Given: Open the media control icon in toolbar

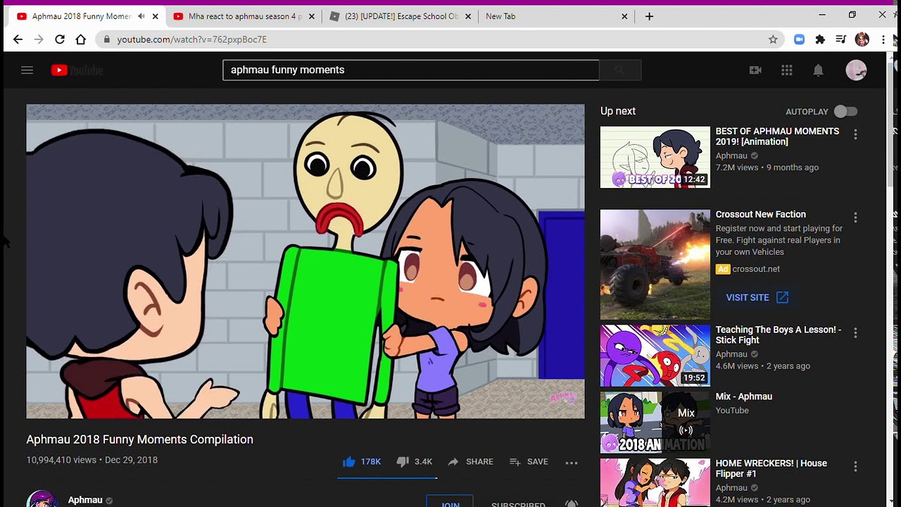Looking at the screenshot, I should 840,39.
